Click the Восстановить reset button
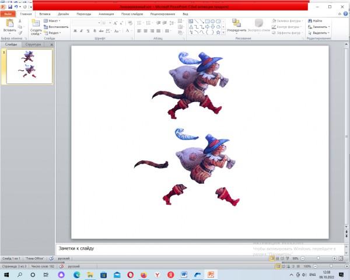 pyautogui.click(x=56, y=27)
